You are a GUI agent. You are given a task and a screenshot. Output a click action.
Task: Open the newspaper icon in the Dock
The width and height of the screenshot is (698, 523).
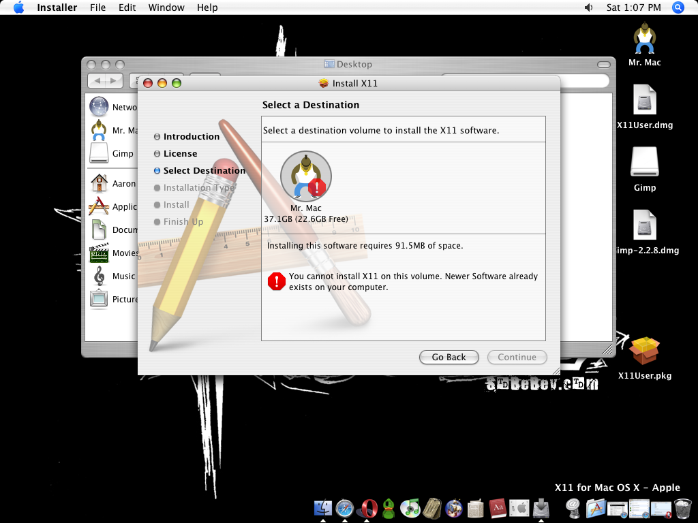[475, 508]
